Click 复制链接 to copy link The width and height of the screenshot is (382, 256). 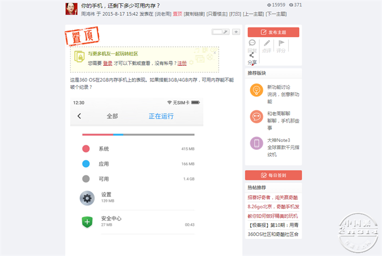click(194, 14)
